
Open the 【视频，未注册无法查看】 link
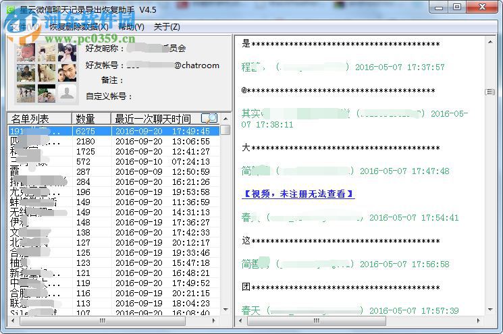pos(298,194)
